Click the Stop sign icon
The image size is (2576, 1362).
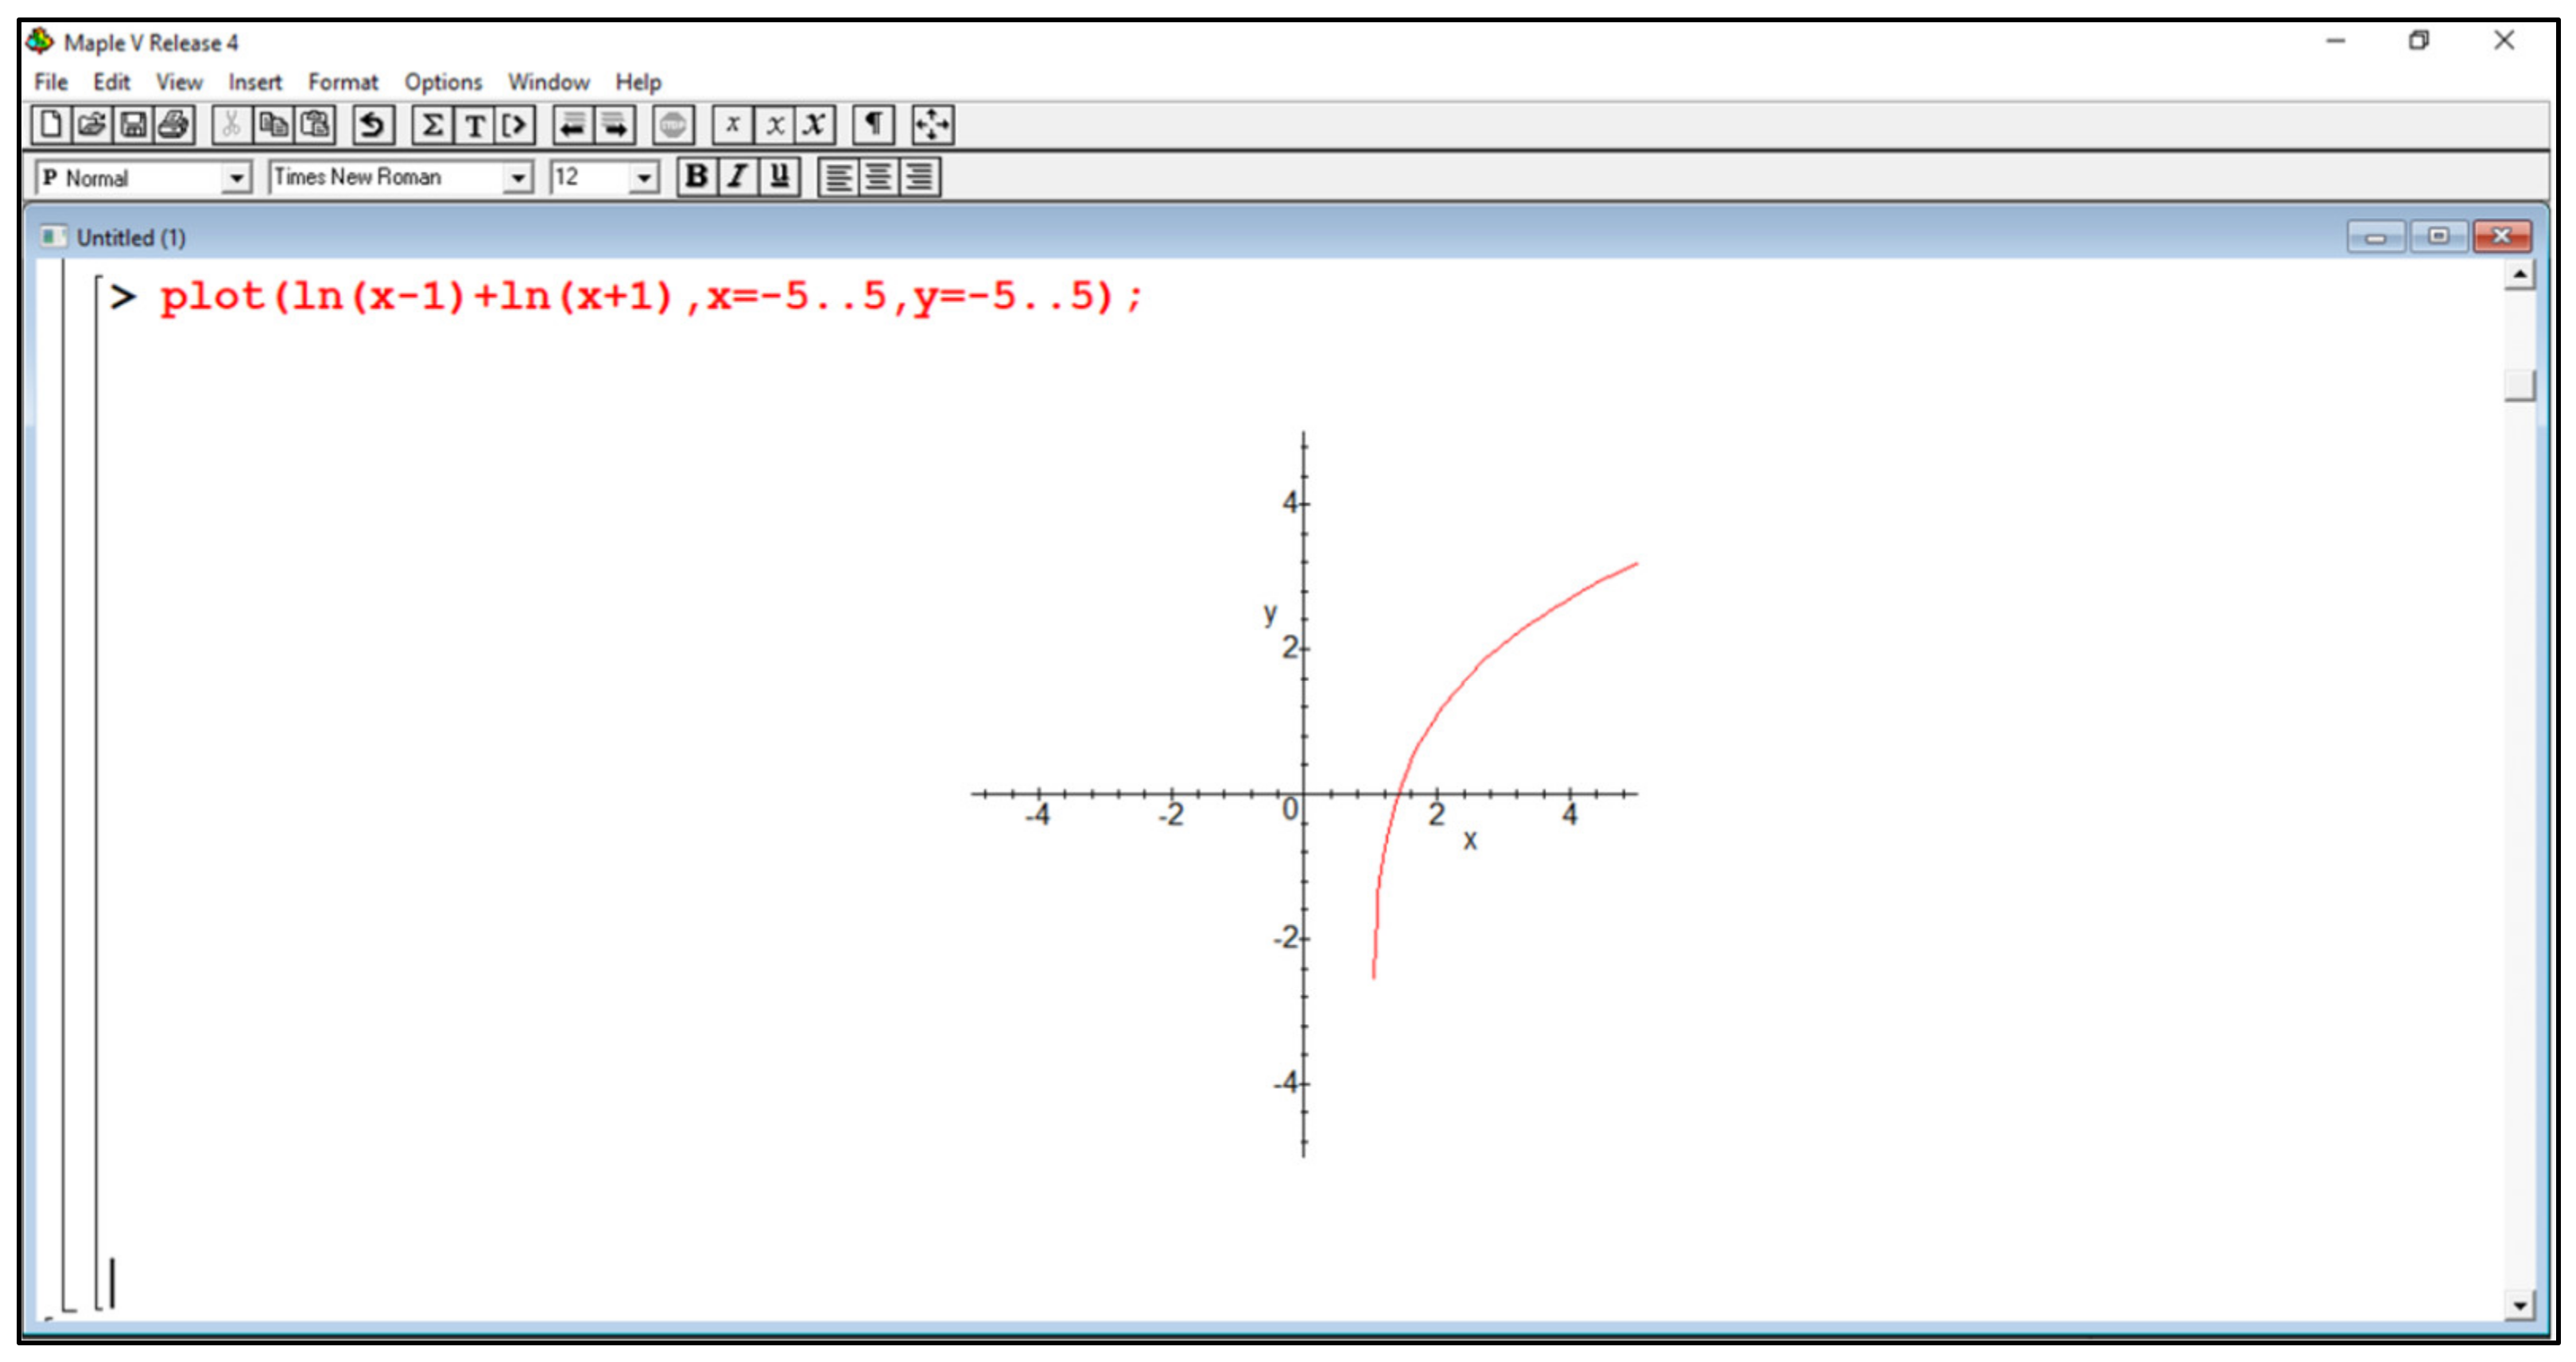673,125
